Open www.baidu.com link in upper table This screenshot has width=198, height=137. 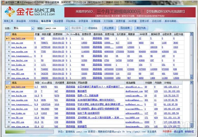point(19,47)
